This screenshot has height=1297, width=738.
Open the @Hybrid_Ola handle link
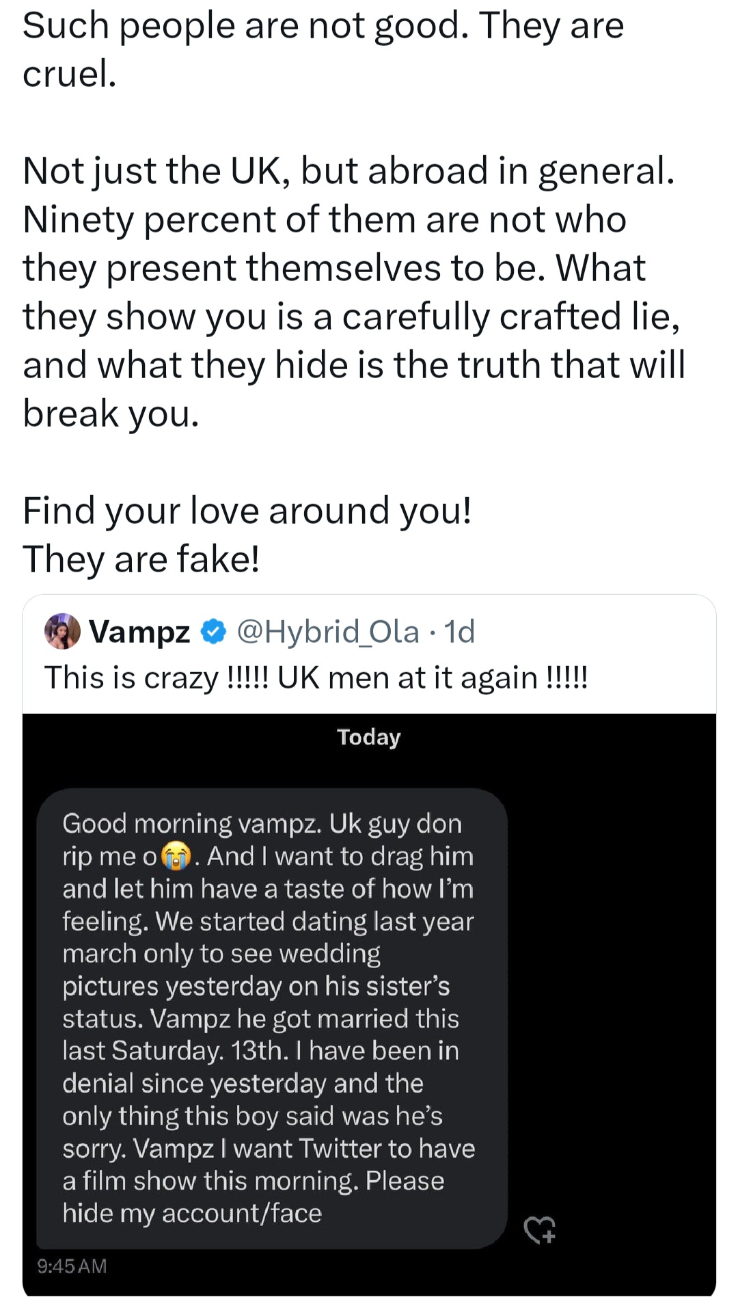(x=327, y=632)
